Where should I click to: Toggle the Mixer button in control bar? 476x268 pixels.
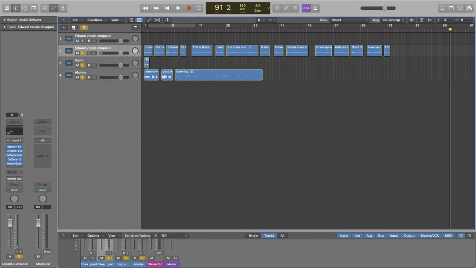coord(54,8)
